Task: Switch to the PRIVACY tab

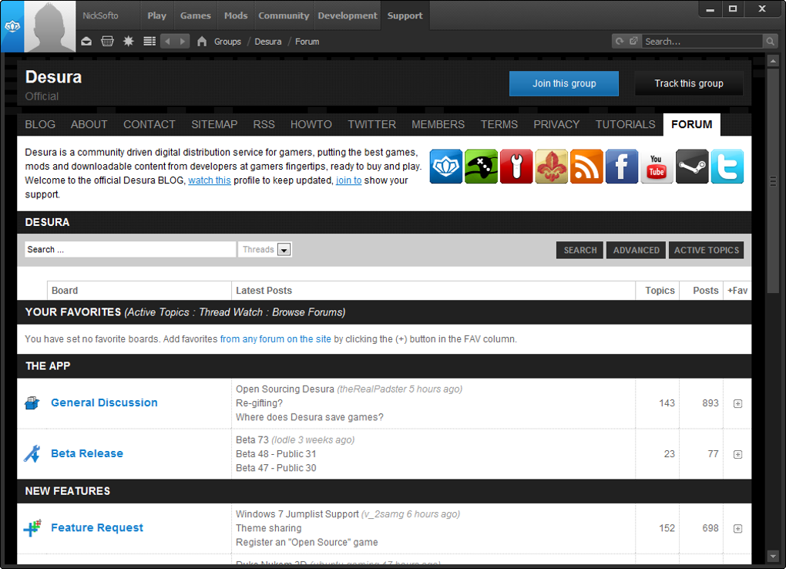Action: [556, 124]
